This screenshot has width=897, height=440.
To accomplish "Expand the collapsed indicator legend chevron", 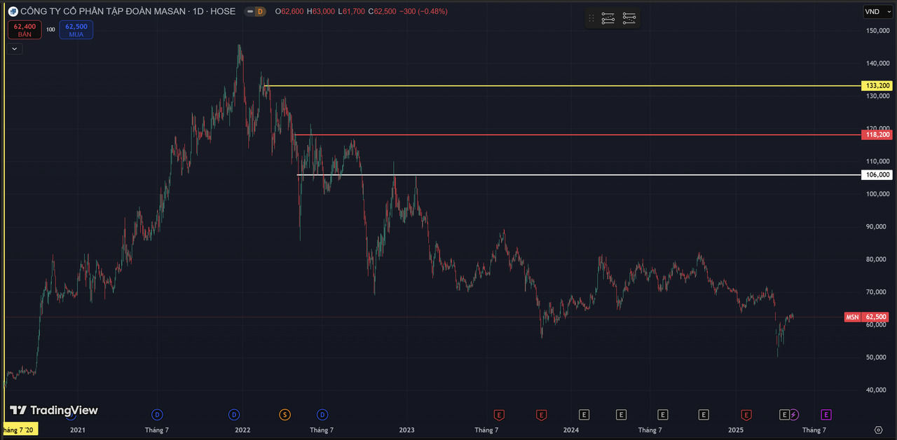I will click(x=15, y=48).
